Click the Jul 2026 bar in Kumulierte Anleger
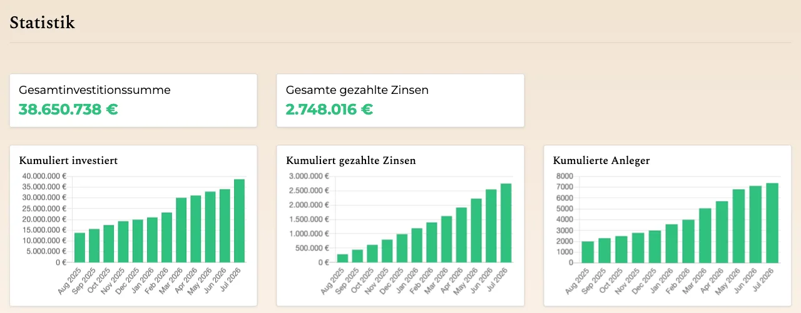 click(772, 223)
